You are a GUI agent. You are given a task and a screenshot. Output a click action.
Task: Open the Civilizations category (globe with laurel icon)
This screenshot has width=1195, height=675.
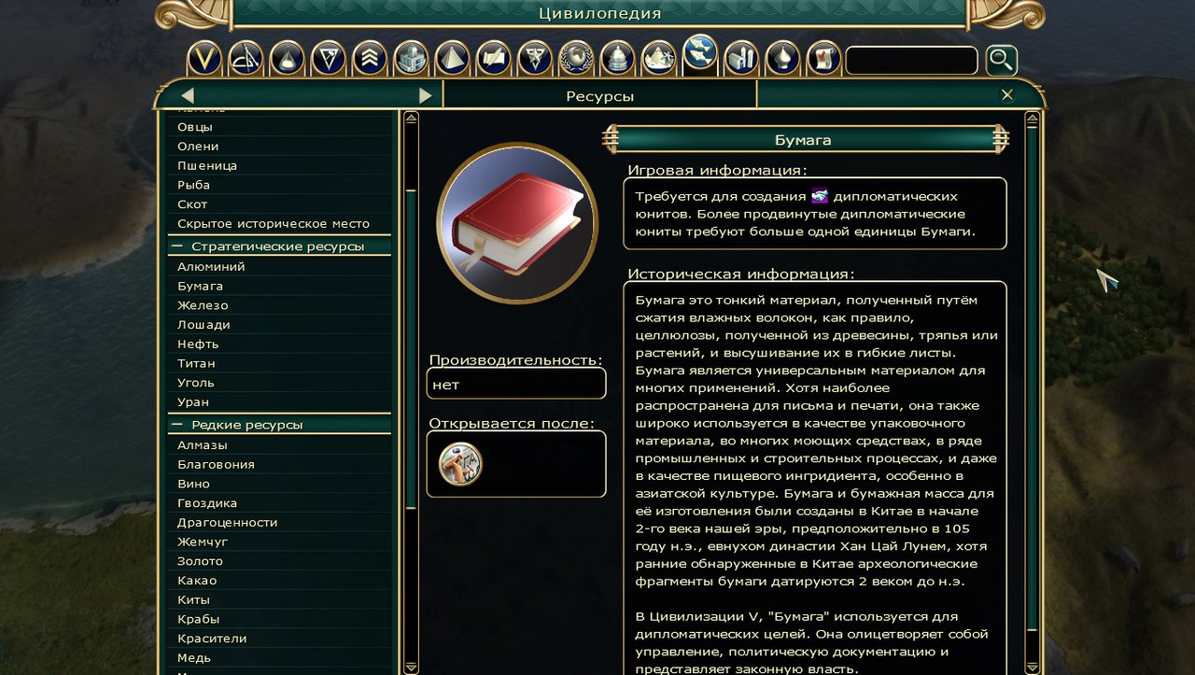(576, 59)
